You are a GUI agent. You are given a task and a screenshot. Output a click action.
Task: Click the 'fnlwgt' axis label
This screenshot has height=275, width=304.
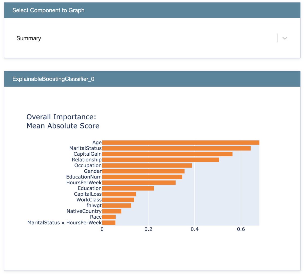[94, 205]
